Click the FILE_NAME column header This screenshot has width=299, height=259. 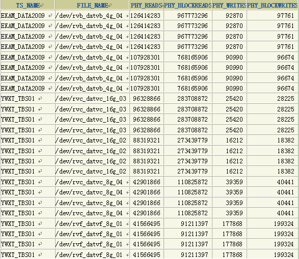[92, 5]
